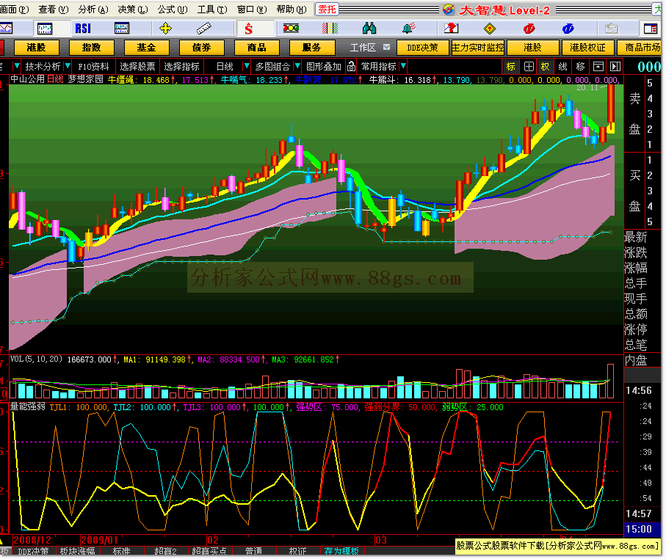Open 主力实时监控 monitor button
This screenshot has height=559, width=666.
[x=477, y=48]
